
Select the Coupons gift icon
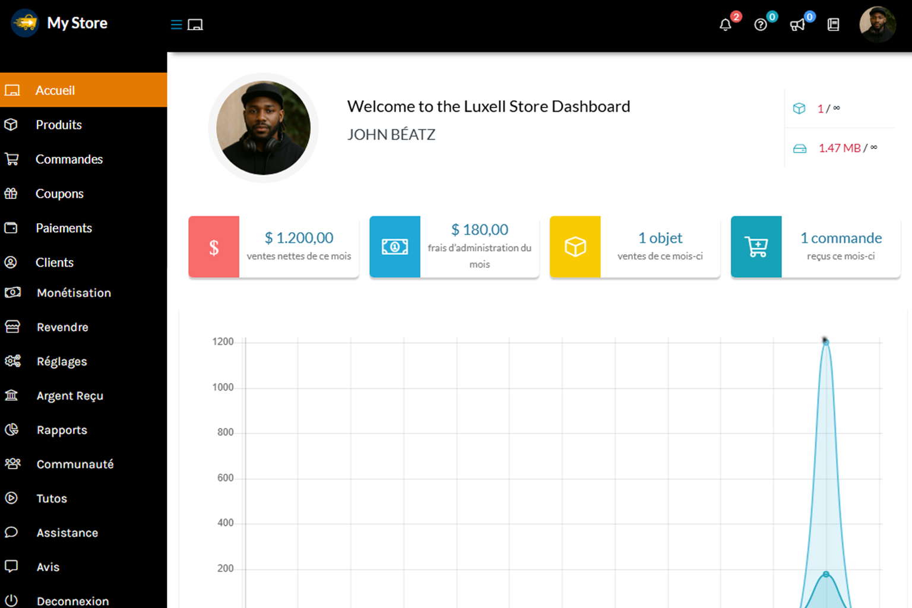click(11, 194)
